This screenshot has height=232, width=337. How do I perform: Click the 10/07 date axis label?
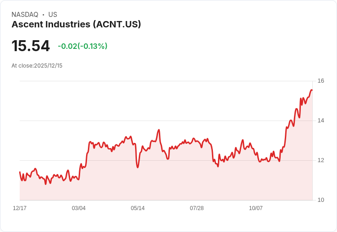click(256, 208)
